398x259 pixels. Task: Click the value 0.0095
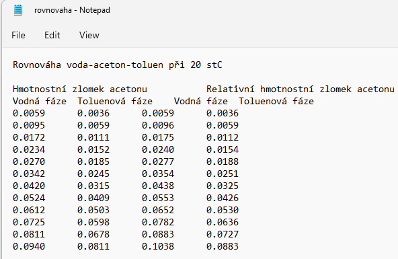point(29,125)
